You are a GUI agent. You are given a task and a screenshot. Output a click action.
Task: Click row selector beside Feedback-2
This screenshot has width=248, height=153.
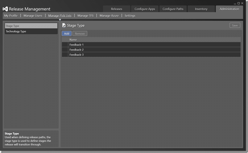click(65, 50)
